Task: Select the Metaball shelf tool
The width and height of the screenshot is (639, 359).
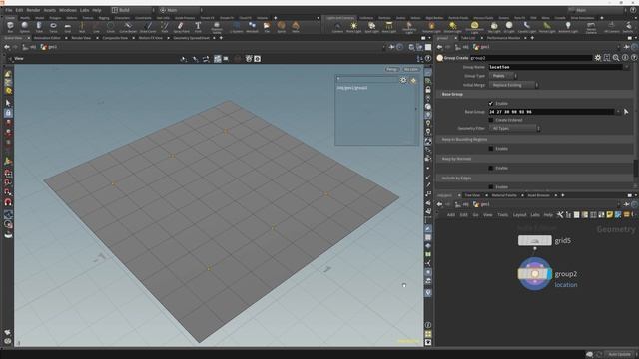Action: point(252,27)
